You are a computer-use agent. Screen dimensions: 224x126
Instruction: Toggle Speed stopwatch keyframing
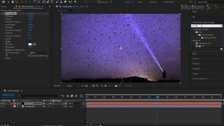pyautogui.click(x=7, y=27)
